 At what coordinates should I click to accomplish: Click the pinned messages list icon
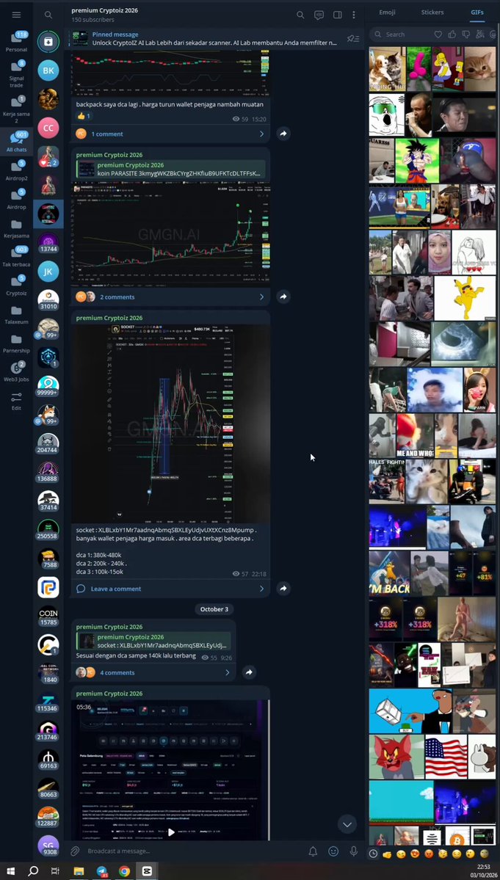tap(353, 39)
